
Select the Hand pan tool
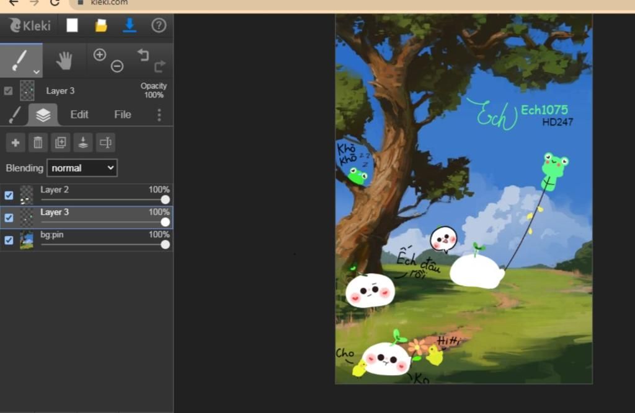[64, 60]
